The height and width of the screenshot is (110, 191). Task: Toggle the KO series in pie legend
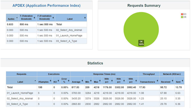click(x=183, y=14)
